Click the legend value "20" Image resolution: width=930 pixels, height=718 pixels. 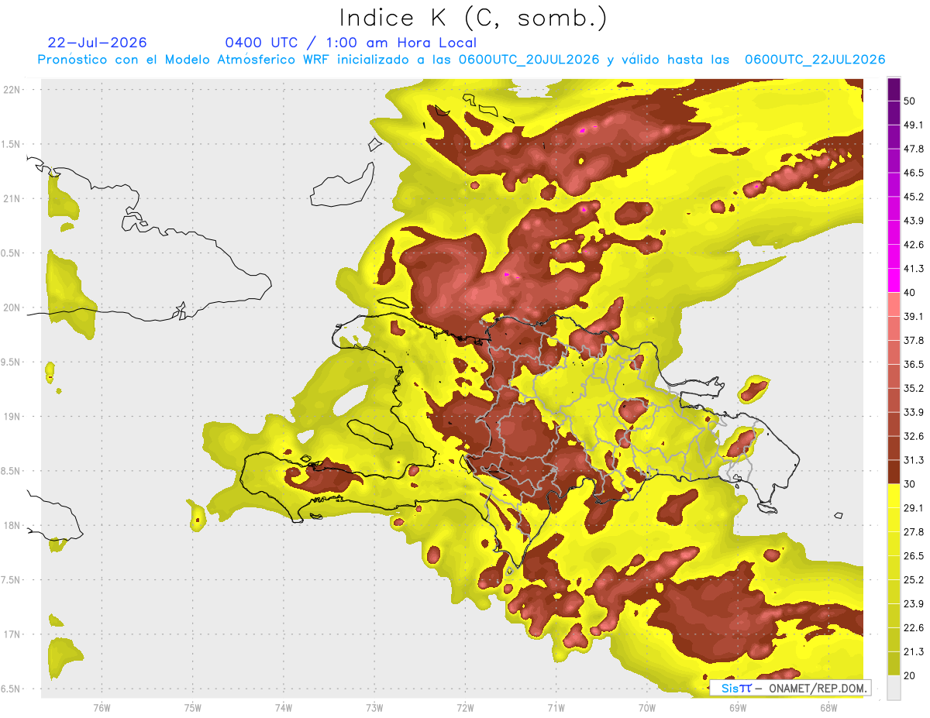coord(911,675)
